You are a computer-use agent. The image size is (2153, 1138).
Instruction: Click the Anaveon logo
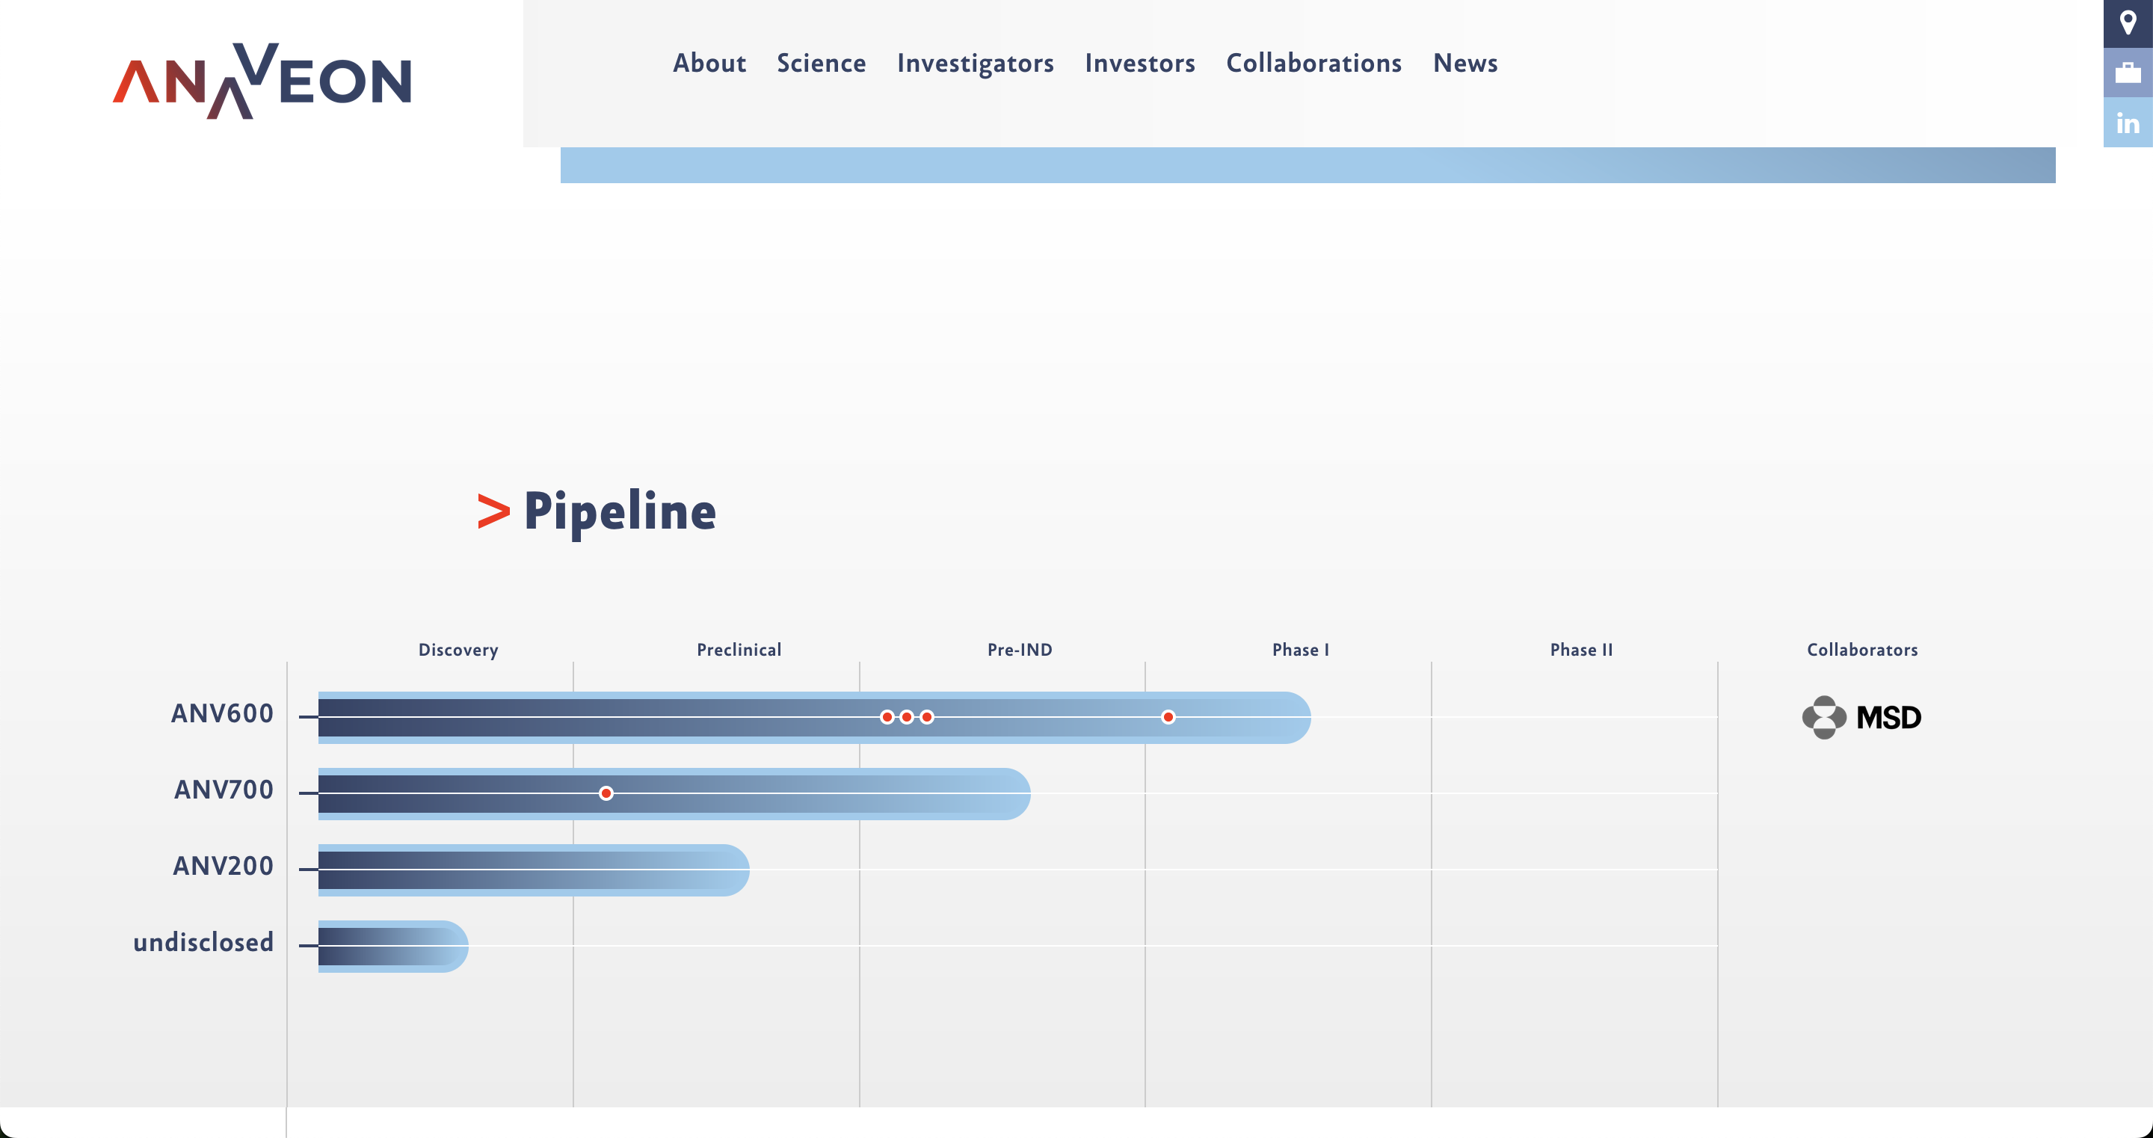tap(262, 81)
